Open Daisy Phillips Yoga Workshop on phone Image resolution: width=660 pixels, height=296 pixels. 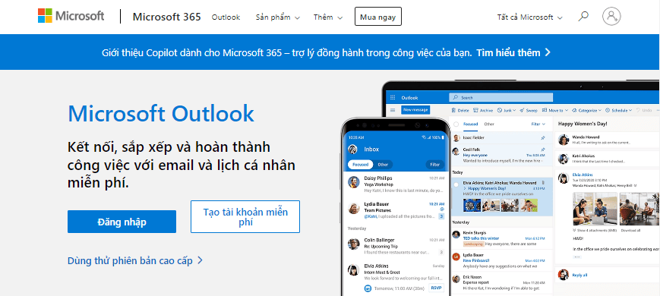[x=396, y=184]
